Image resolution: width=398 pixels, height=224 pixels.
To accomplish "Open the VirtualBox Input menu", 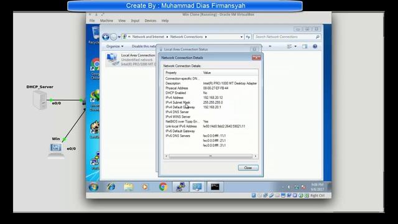I will pyautogui.click(x=135, y=21).
